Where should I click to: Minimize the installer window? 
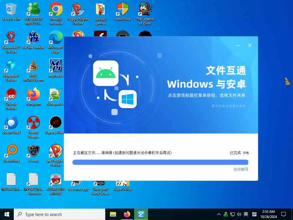pos(238,46)
